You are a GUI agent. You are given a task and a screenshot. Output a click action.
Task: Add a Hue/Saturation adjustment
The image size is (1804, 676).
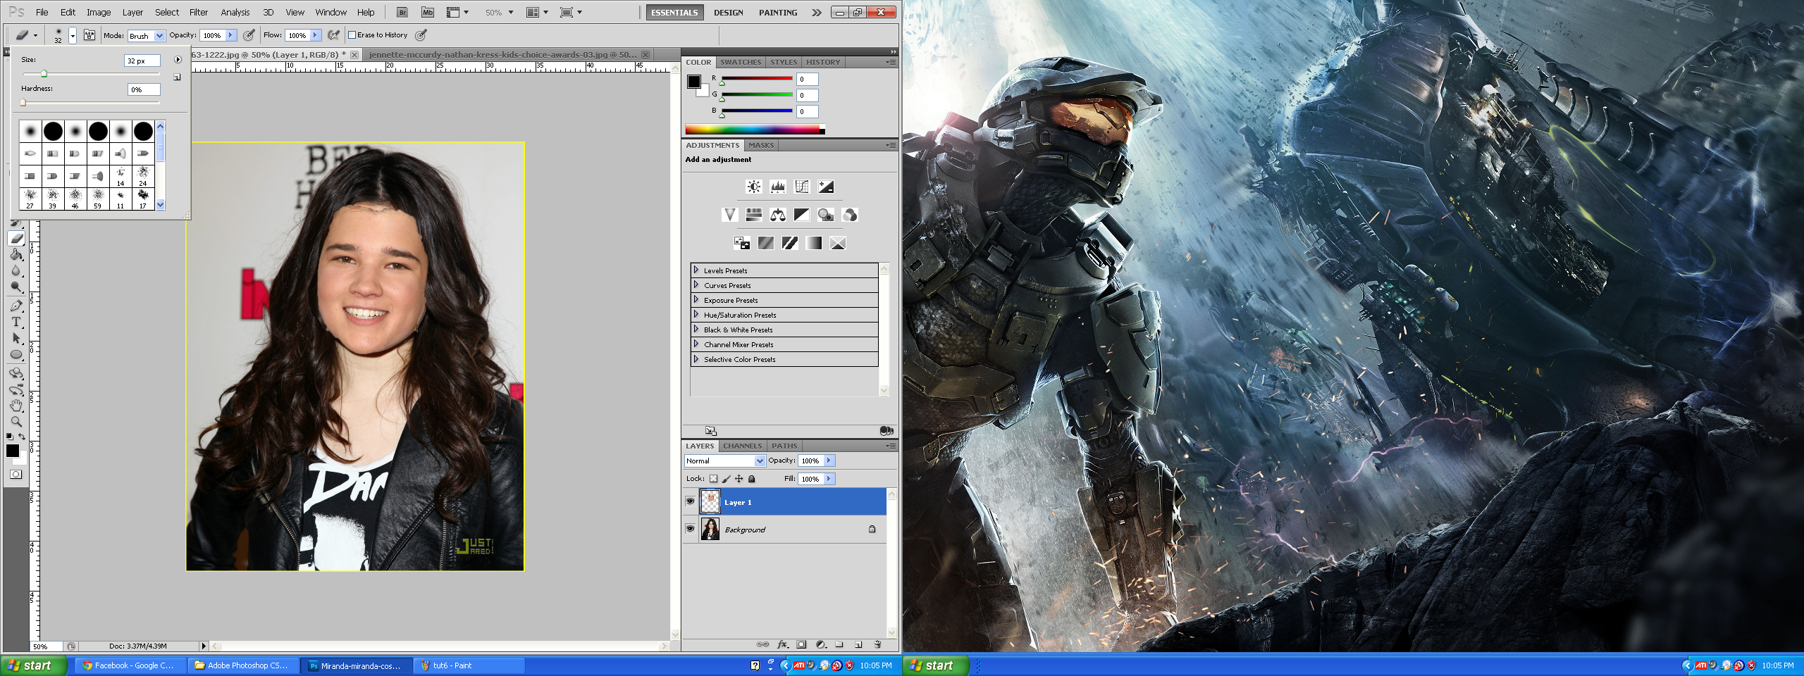[754, 215]
